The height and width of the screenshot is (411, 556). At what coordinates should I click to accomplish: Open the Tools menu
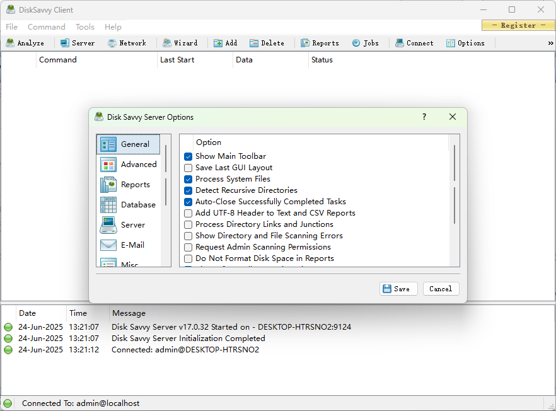[x=84, y=26]
